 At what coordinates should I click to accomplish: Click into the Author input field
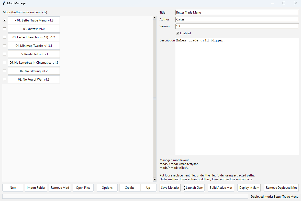point(237,19)
